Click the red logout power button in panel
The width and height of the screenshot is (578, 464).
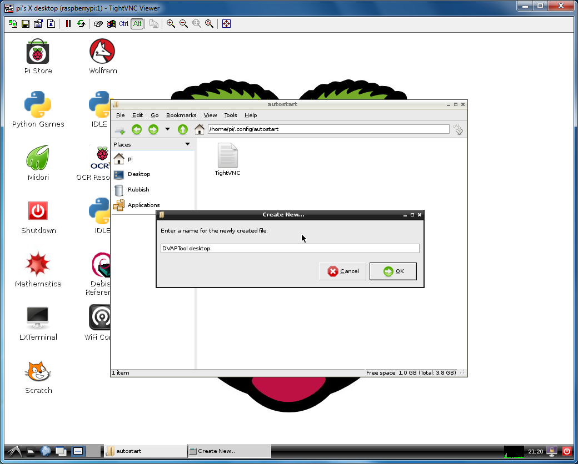point(566,451)
